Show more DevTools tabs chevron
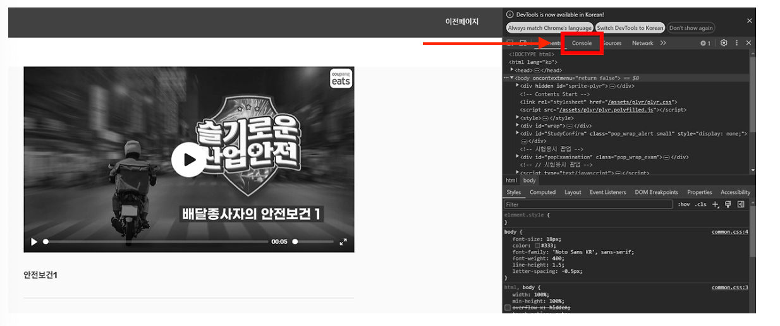The image size is (780, 326). click(x=663, y=43)
